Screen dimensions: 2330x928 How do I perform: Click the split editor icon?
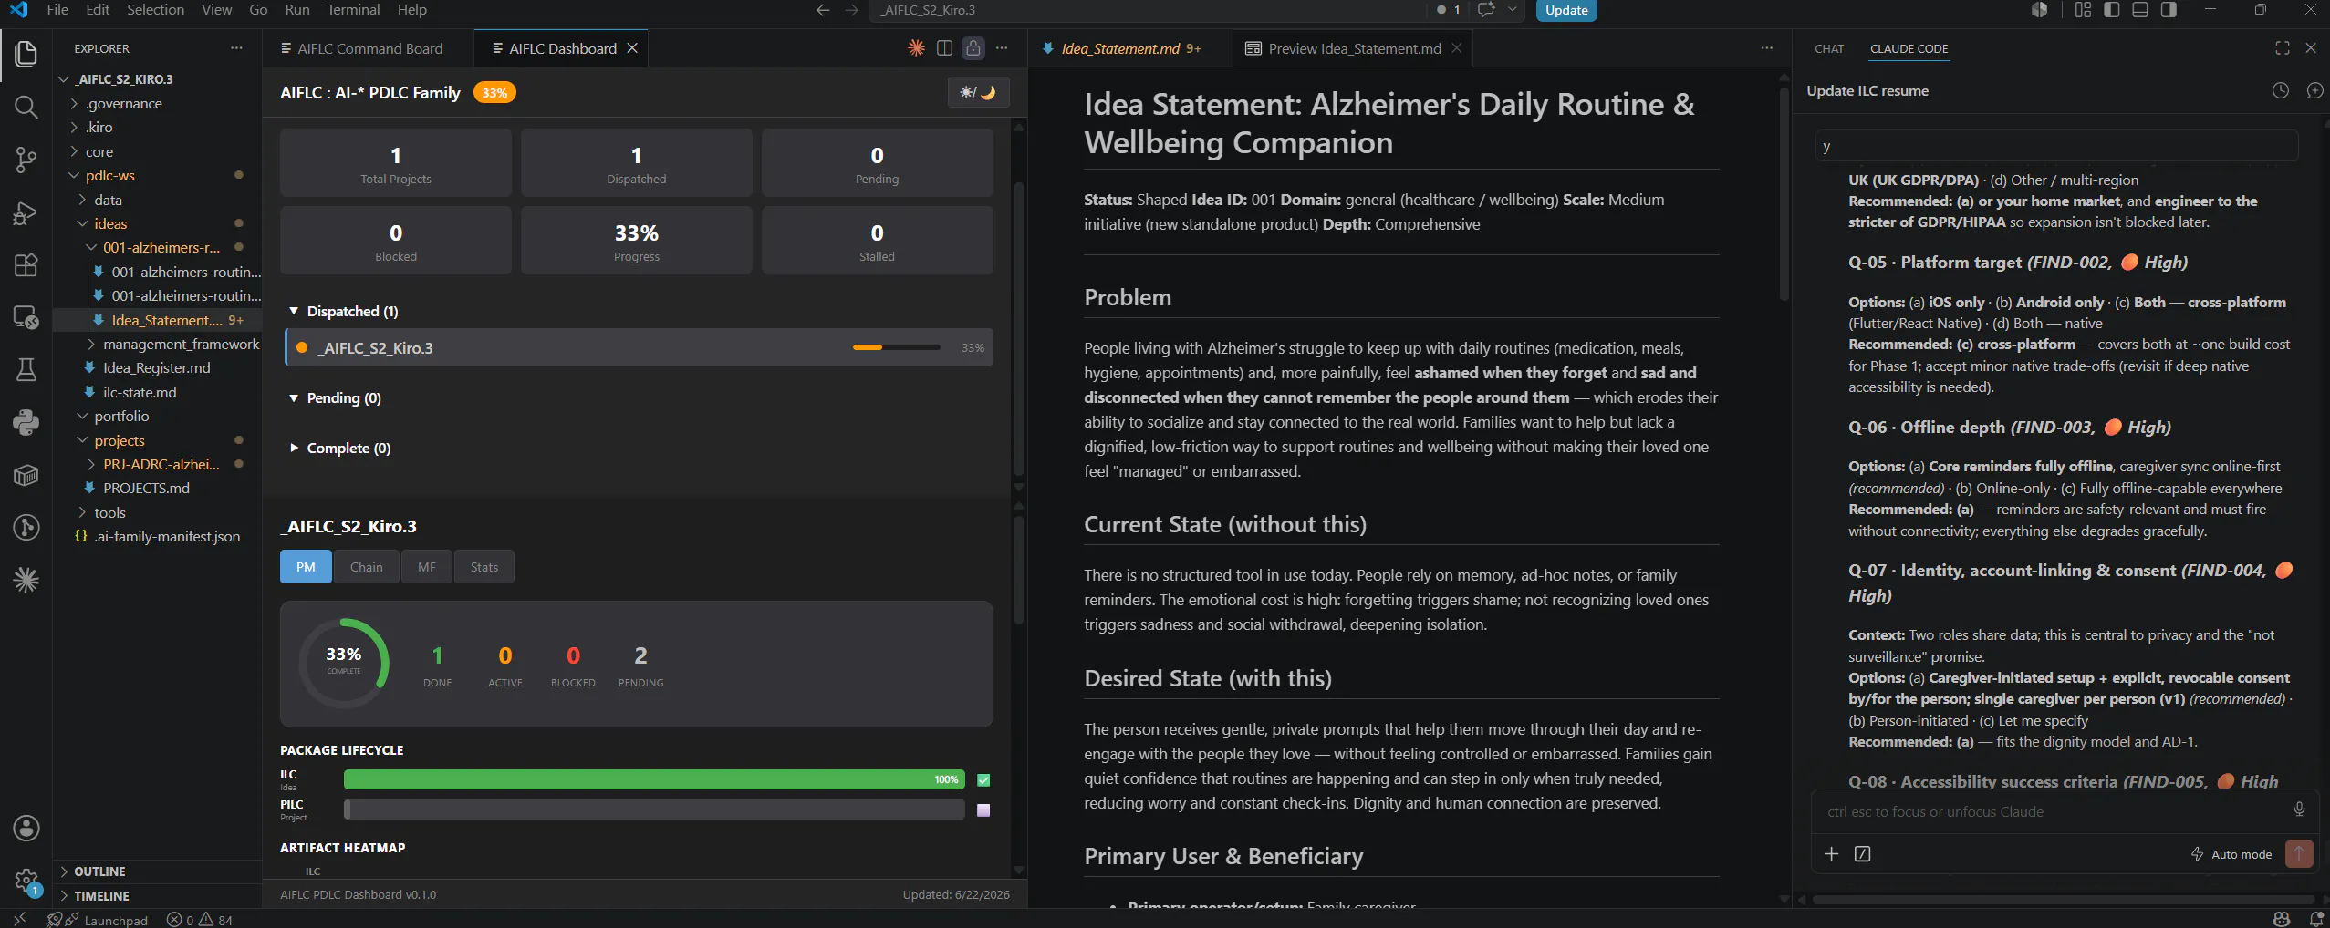click(x=944, y=48)
